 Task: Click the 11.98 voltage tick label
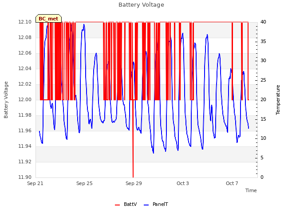(25, 115)
